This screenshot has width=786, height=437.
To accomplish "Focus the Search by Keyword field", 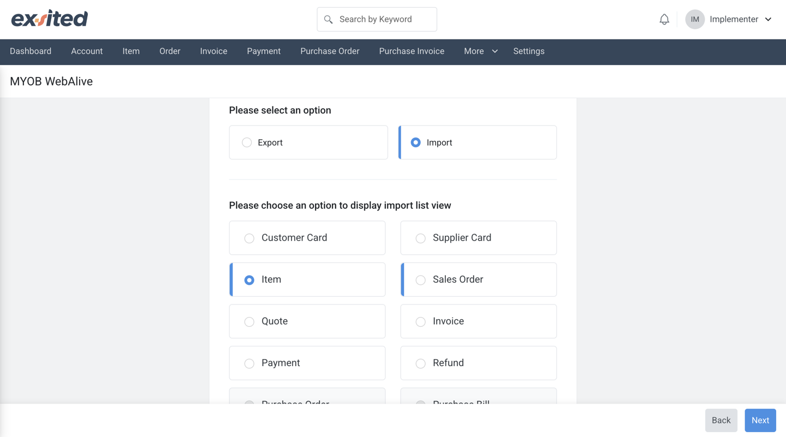I will [377, 19].
